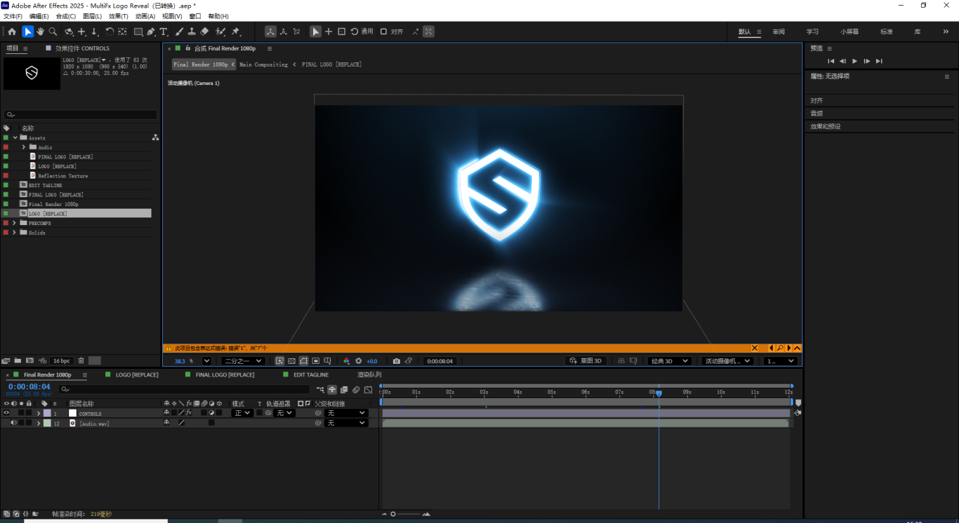Select the Hand tool in the toolbar
959x523 pixels.
41,32
